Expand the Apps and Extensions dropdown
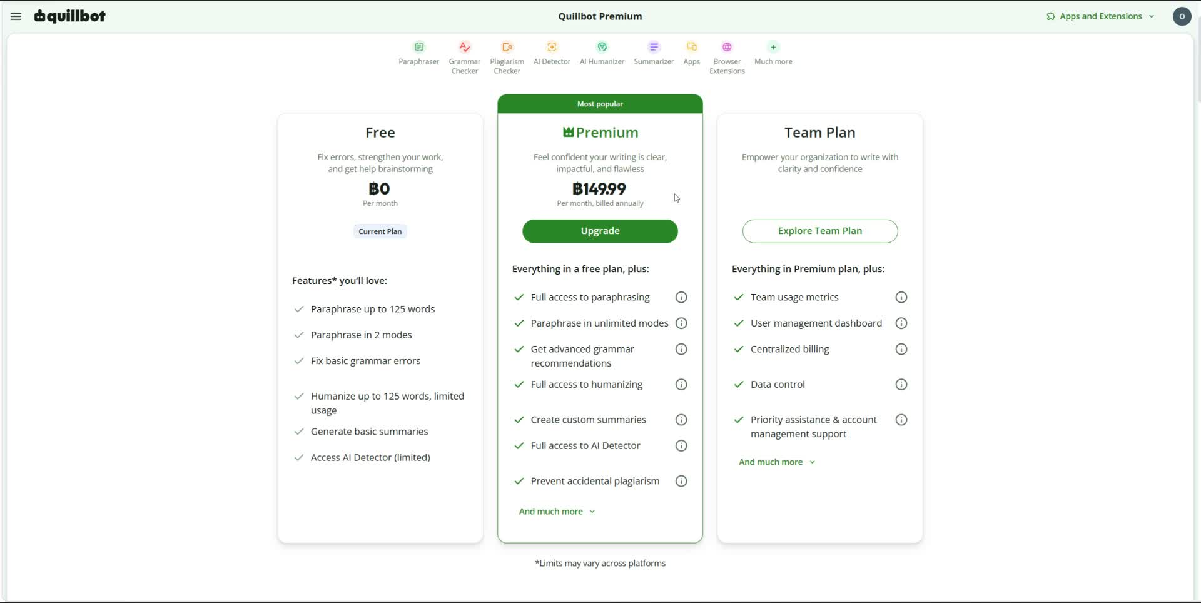1201x603 pixels. click(1100, 16)
